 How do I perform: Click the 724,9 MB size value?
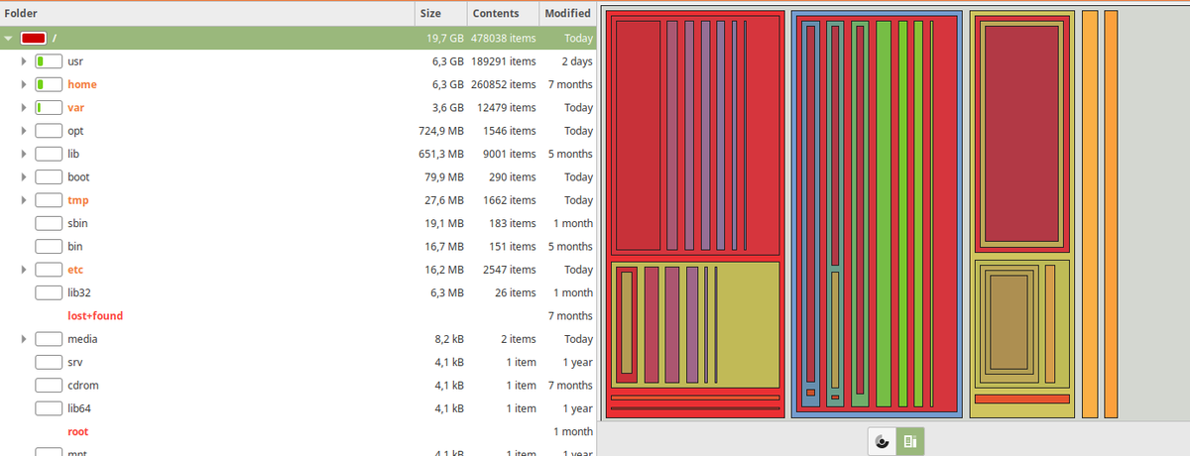point(441,131)
